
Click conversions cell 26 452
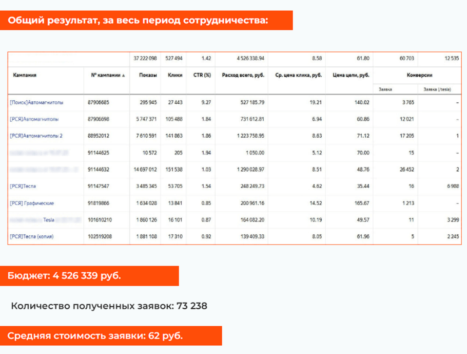[x=407, y=170]
